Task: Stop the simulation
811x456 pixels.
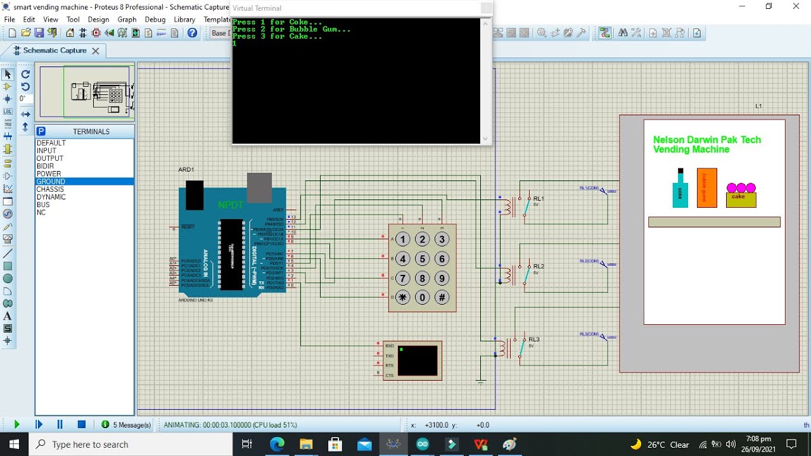Action: coord(82,424)
